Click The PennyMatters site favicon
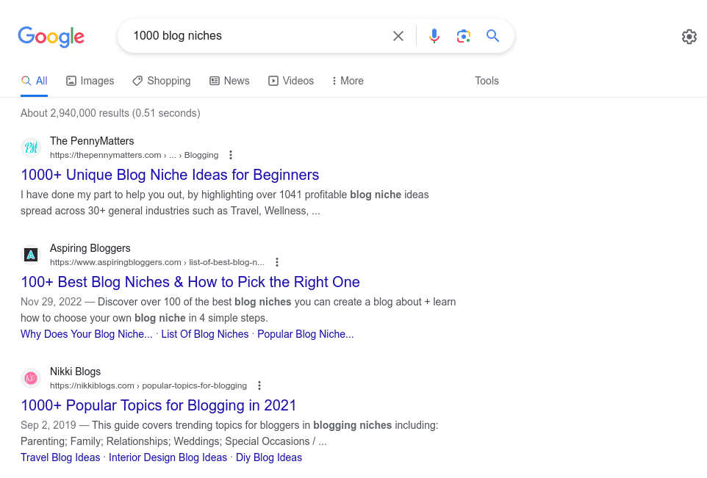The width and height of the screenshot is (707, 478). [31, 148]
